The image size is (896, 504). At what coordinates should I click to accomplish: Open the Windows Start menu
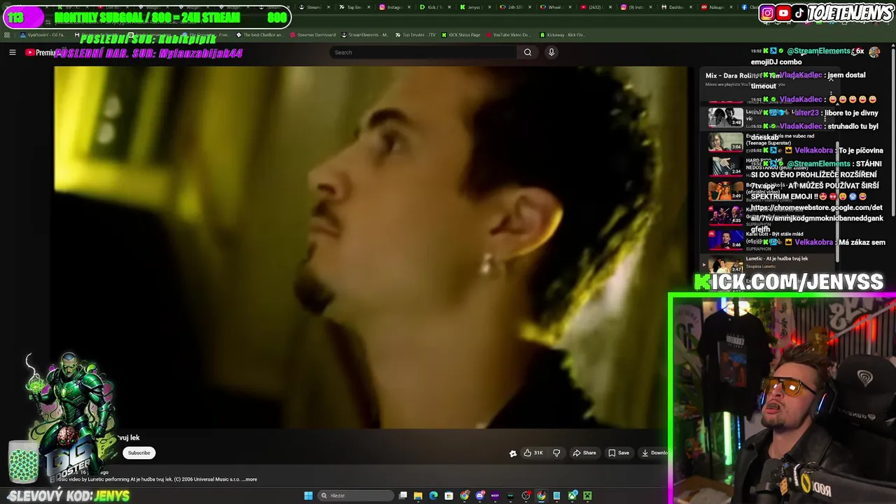pyautogui.click(x=308, y=496)
